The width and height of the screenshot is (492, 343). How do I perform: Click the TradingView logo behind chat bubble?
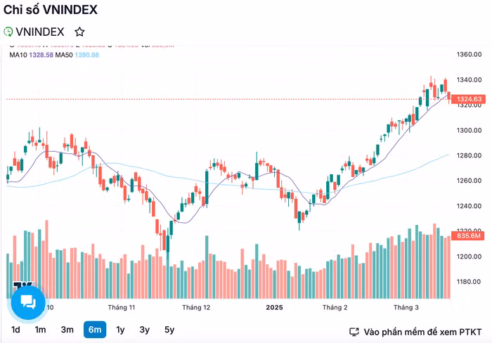(19, 285)
